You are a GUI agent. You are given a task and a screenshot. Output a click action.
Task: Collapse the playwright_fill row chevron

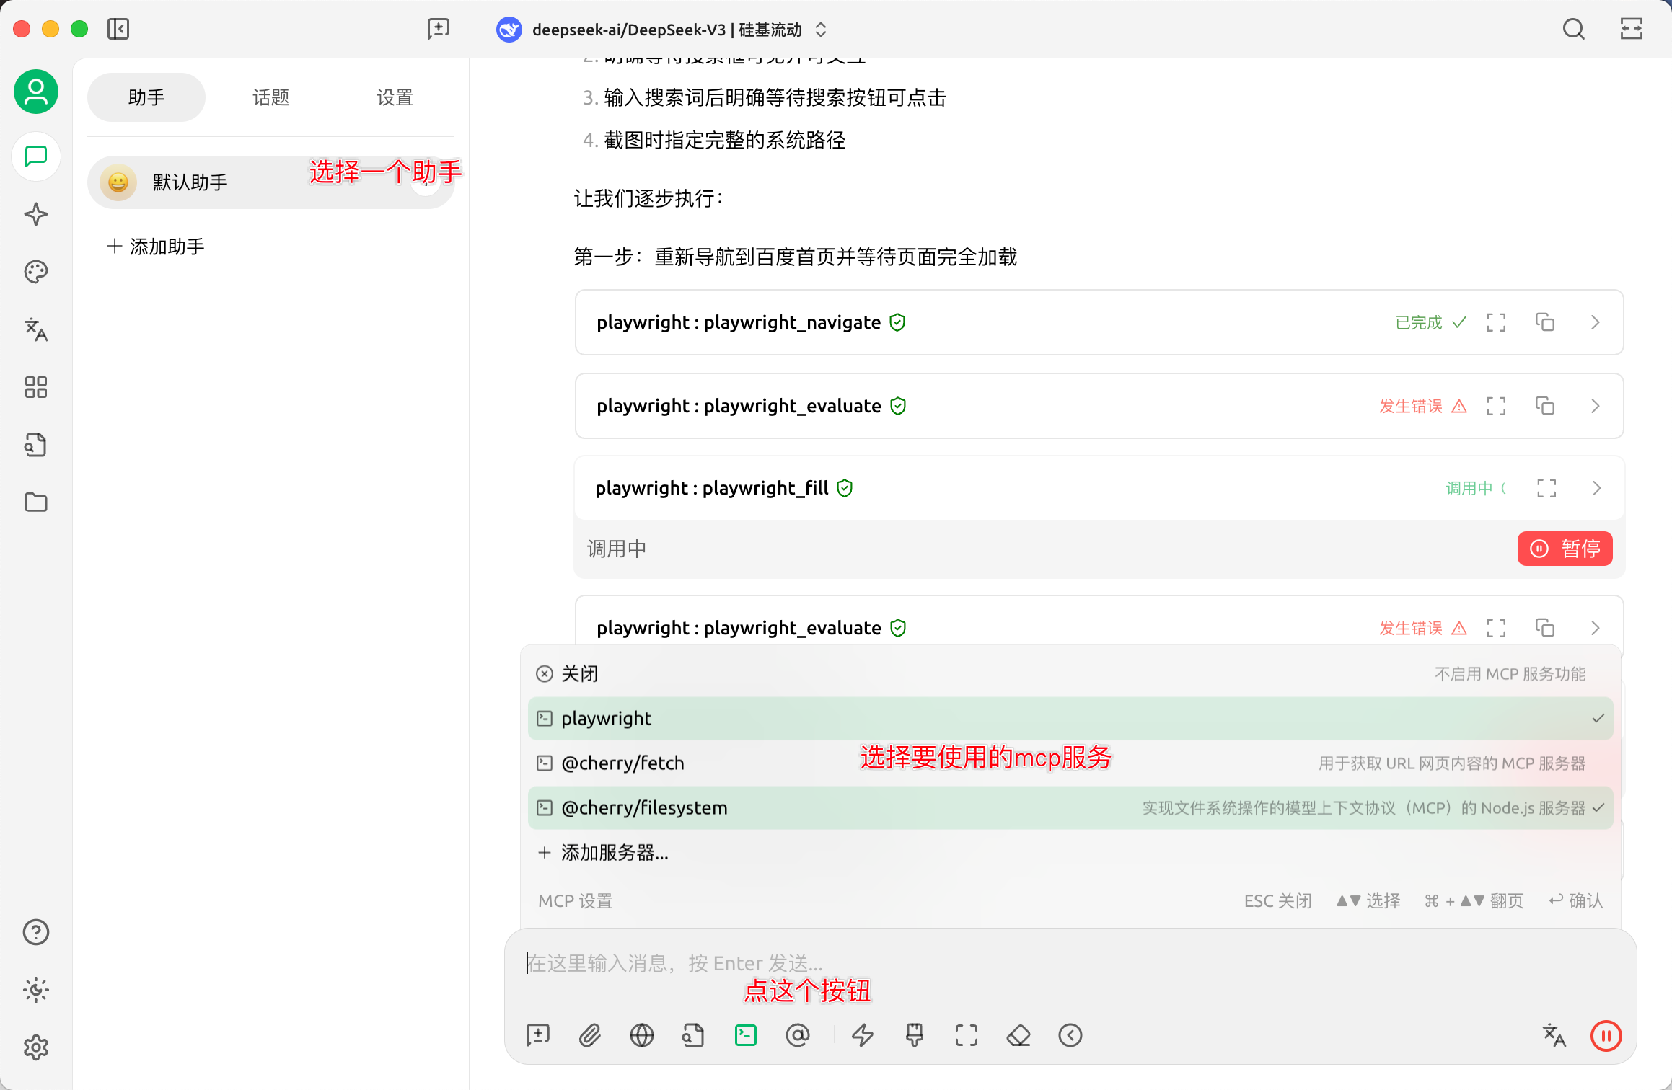pyautogui.click(x=1597, y=488)
